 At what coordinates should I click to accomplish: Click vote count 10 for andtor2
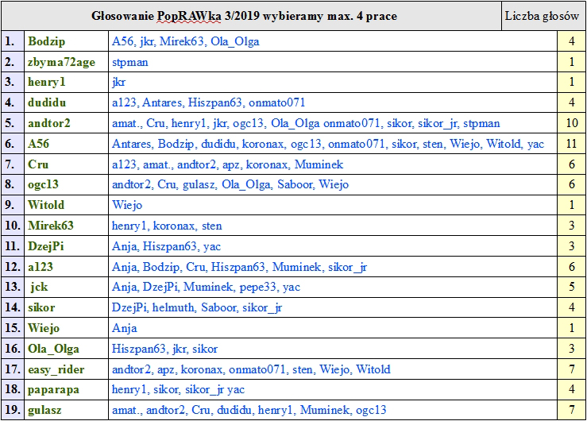(571, 123)
